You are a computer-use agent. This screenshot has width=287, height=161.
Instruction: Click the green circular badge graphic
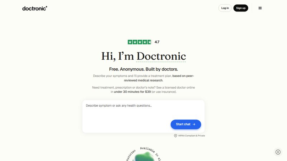coord(144,155)
